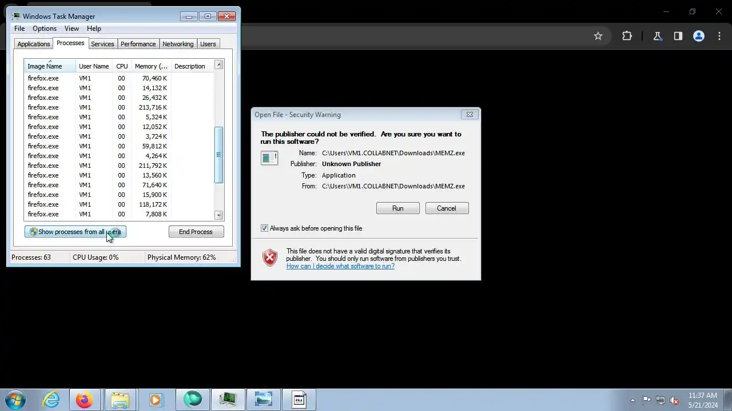Screen dimensions: 732x411
Task: Select the firefox.exe row using 118,172 K
Action: pyautogui.click(x=119, y=204)
